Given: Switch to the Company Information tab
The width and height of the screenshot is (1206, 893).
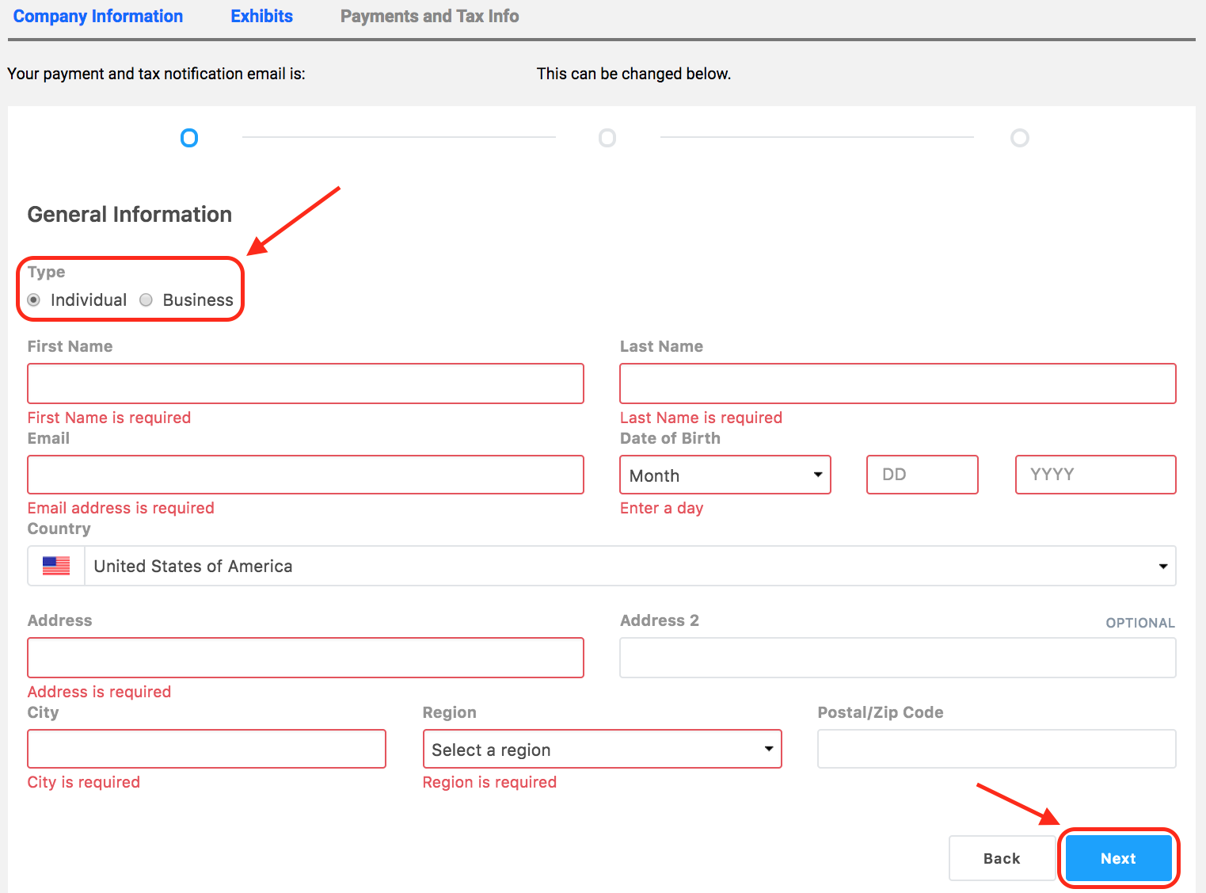Looking at the screenshot, I should (x=98, y=17).
